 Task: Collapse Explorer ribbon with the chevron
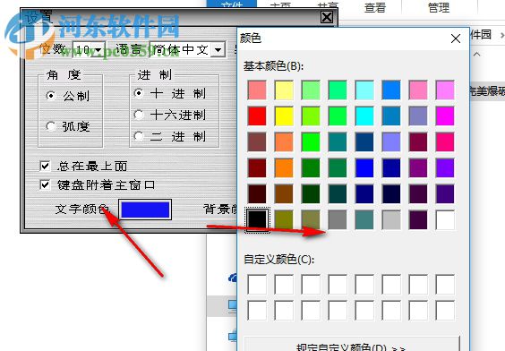pyautogui.click(x=477, y=54)
